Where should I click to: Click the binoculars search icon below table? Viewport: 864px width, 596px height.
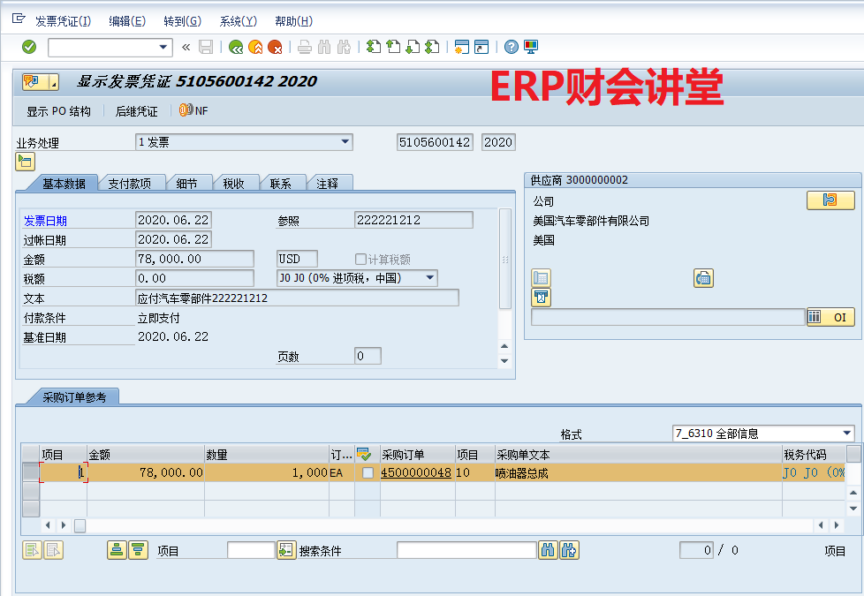click(x=549, y=550)
